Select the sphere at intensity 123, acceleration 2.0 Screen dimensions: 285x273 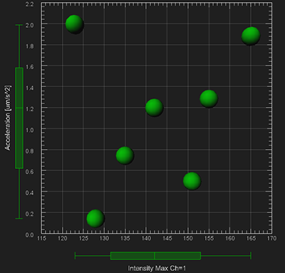pos(74,24)
